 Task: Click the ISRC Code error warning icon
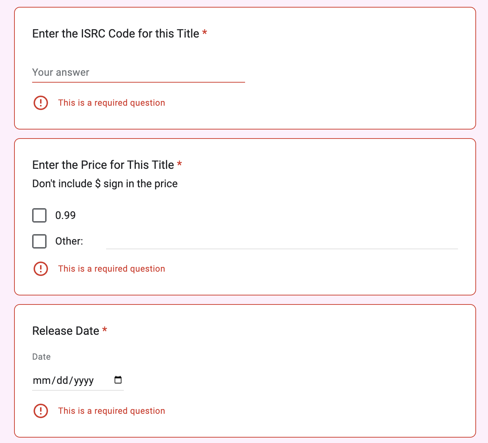tap(41, 103)
